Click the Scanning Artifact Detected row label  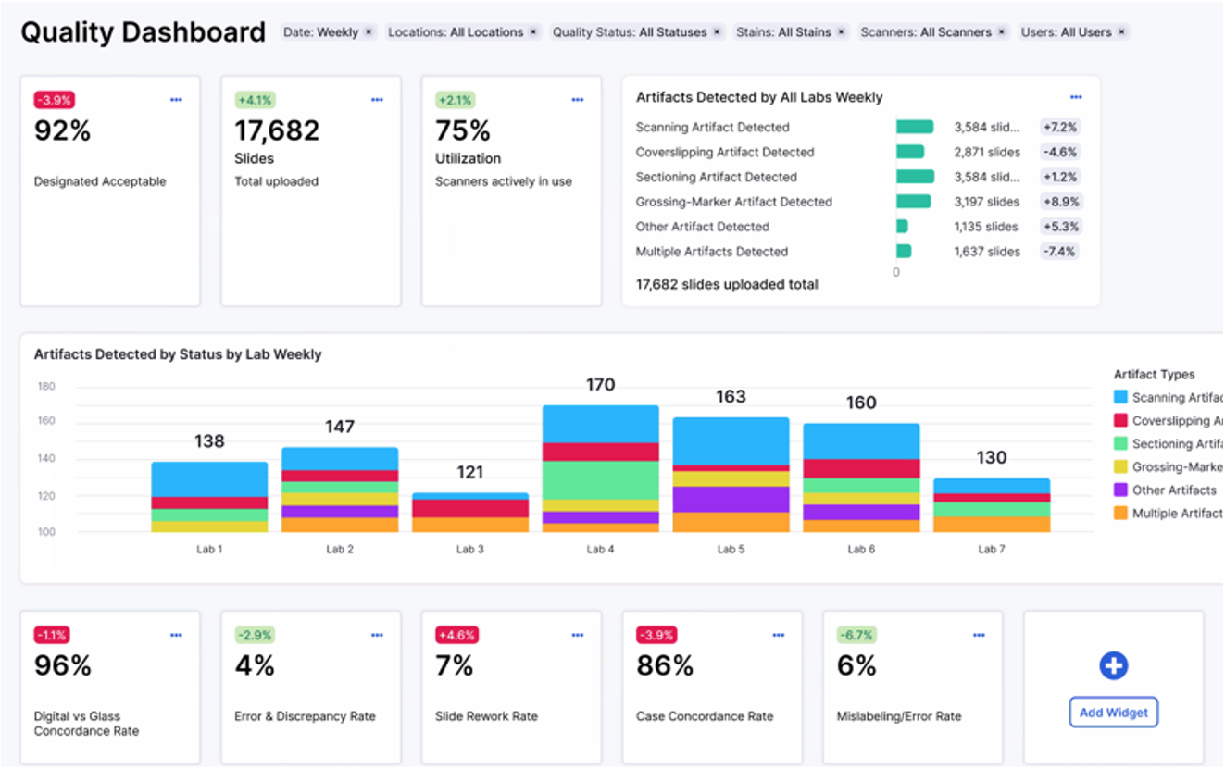(x=712, y=127)
